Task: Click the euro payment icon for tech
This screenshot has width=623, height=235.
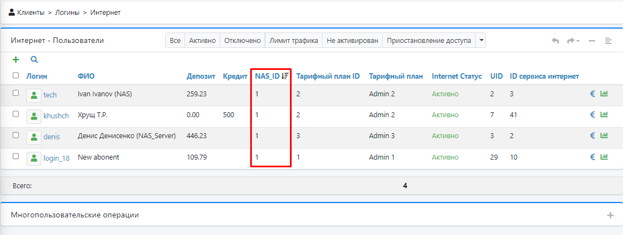Action: point(593,94)
